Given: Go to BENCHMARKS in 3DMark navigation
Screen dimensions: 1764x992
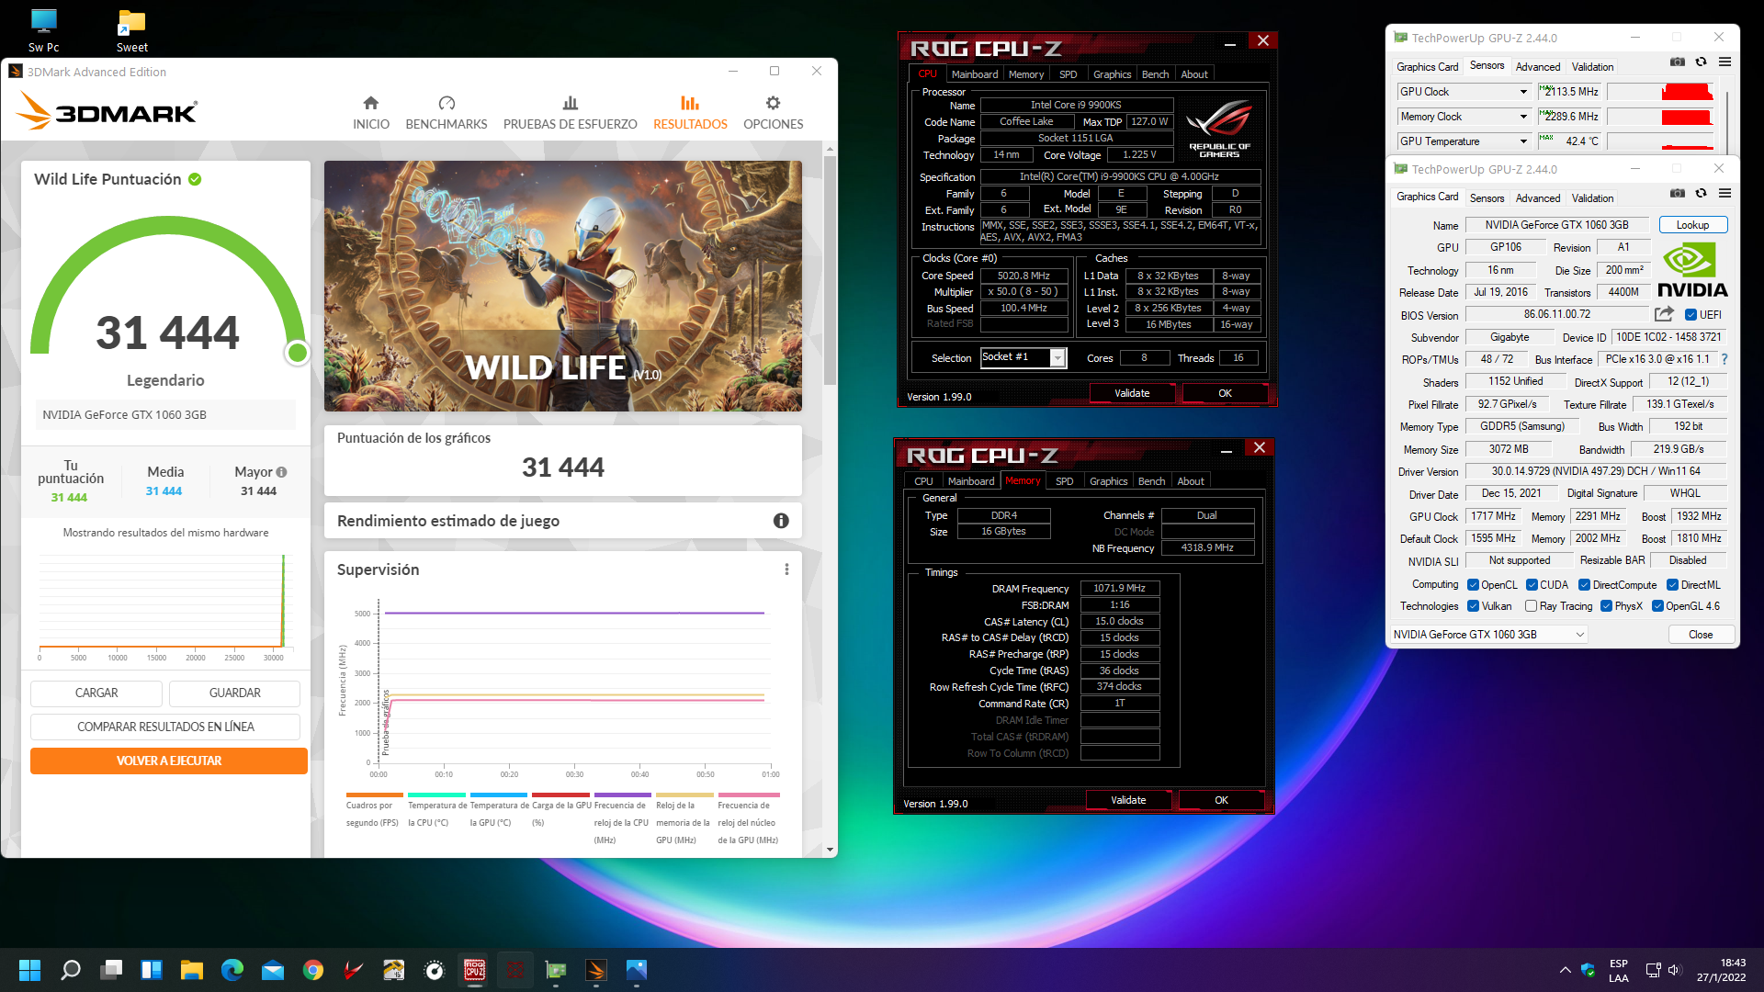Looking at the screenshot, I should click(x=447, y=113).
